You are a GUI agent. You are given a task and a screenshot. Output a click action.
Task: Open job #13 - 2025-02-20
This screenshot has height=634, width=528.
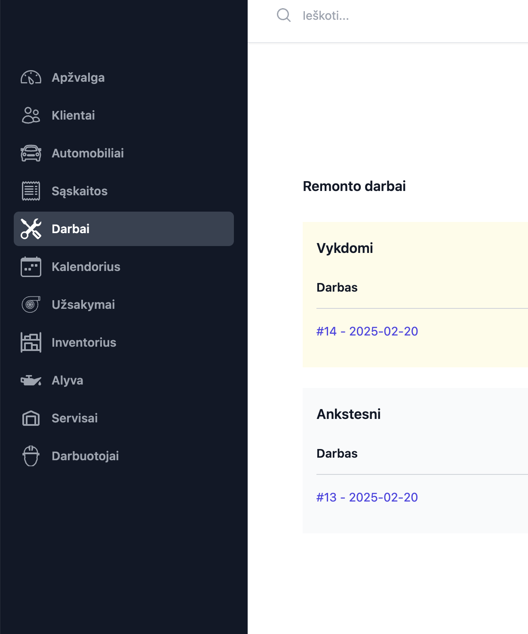coord(367,497)
